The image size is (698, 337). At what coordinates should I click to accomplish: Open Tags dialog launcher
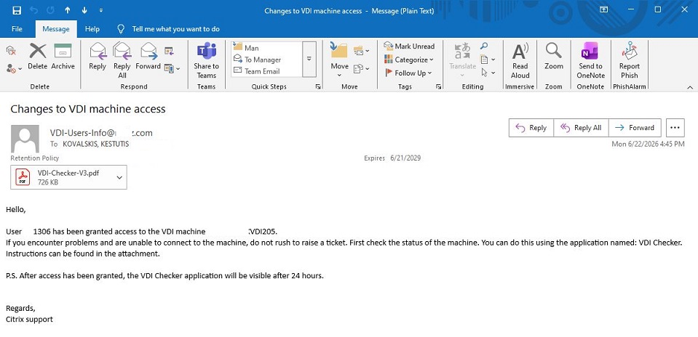tap(439, 86)
